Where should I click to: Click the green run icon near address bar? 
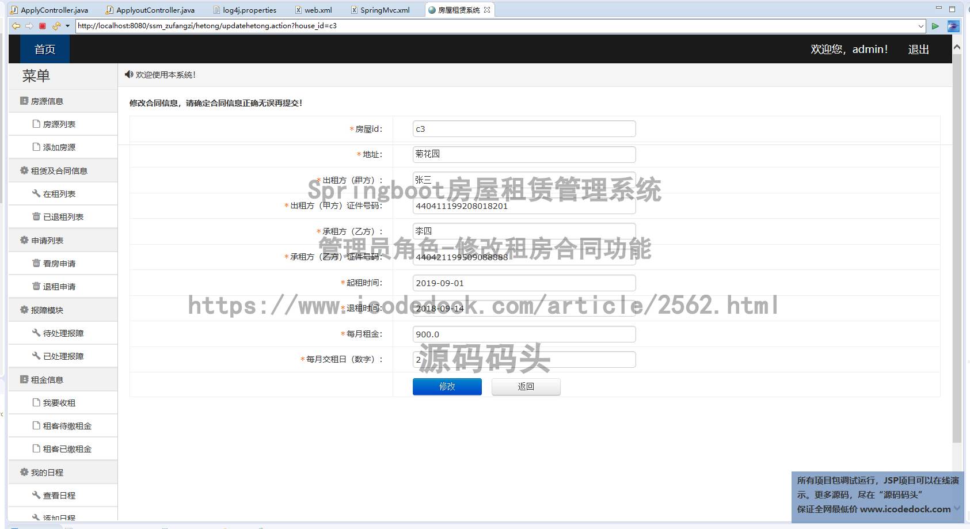point(935,26)
